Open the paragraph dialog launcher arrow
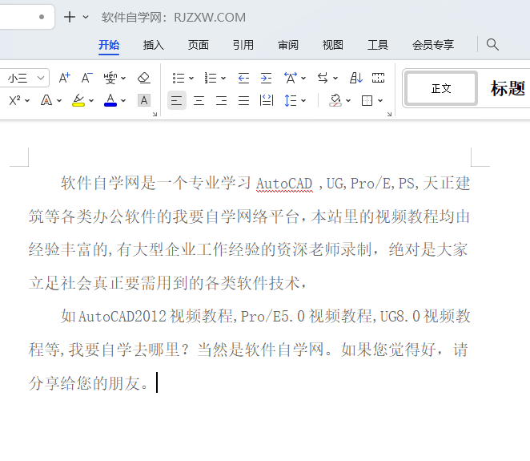530x461 pixels. [x=389, y=115]
